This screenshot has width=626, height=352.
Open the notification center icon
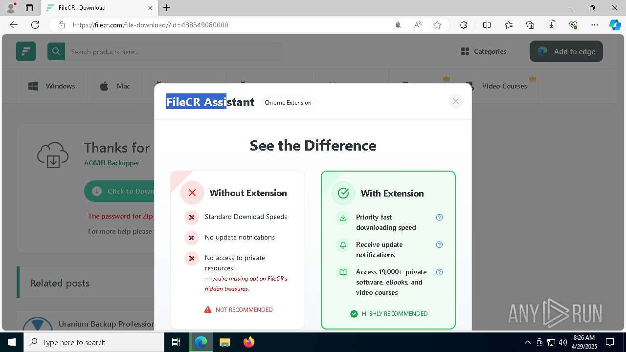(610, 342)
